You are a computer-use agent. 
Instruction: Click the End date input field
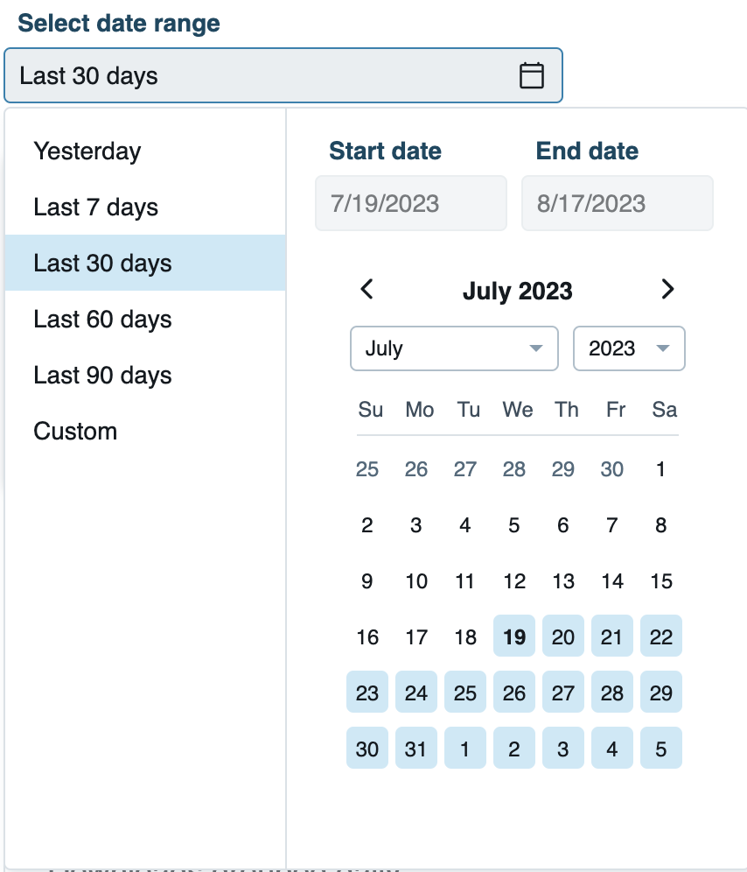[617, 202]
